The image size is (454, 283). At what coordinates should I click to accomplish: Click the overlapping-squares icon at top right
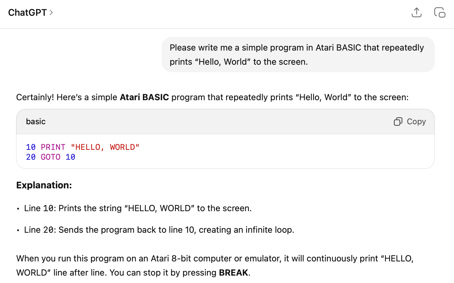point(439,12)
